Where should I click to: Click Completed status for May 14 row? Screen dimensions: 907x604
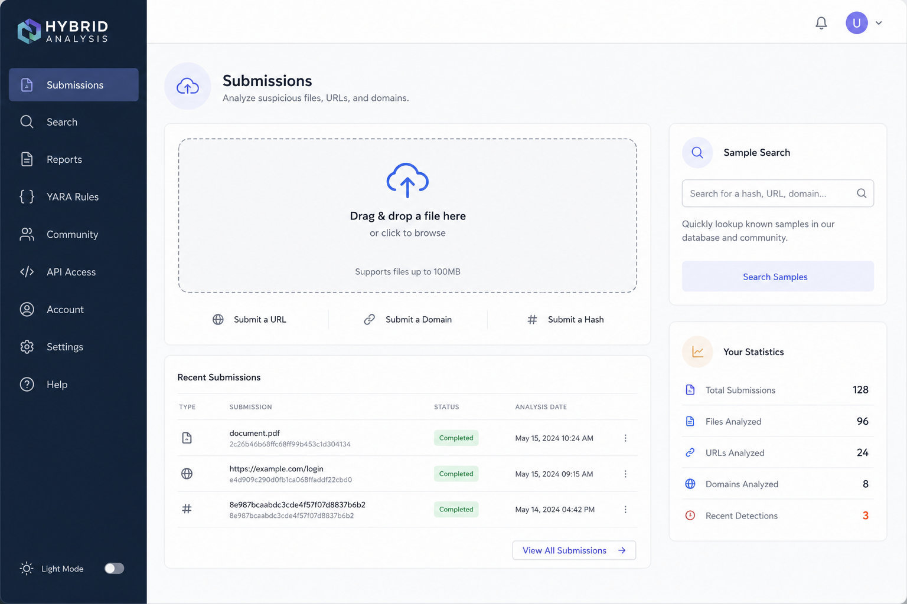[x=456, y=510]
